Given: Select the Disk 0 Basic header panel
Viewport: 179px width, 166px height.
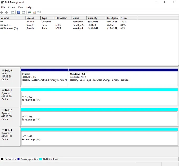Looking at the screenshot, I should click(10, 77).
